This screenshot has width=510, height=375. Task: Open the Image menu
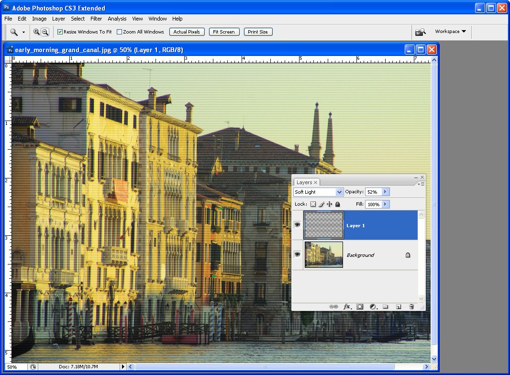pyautogui.click(x=39, y=19)
